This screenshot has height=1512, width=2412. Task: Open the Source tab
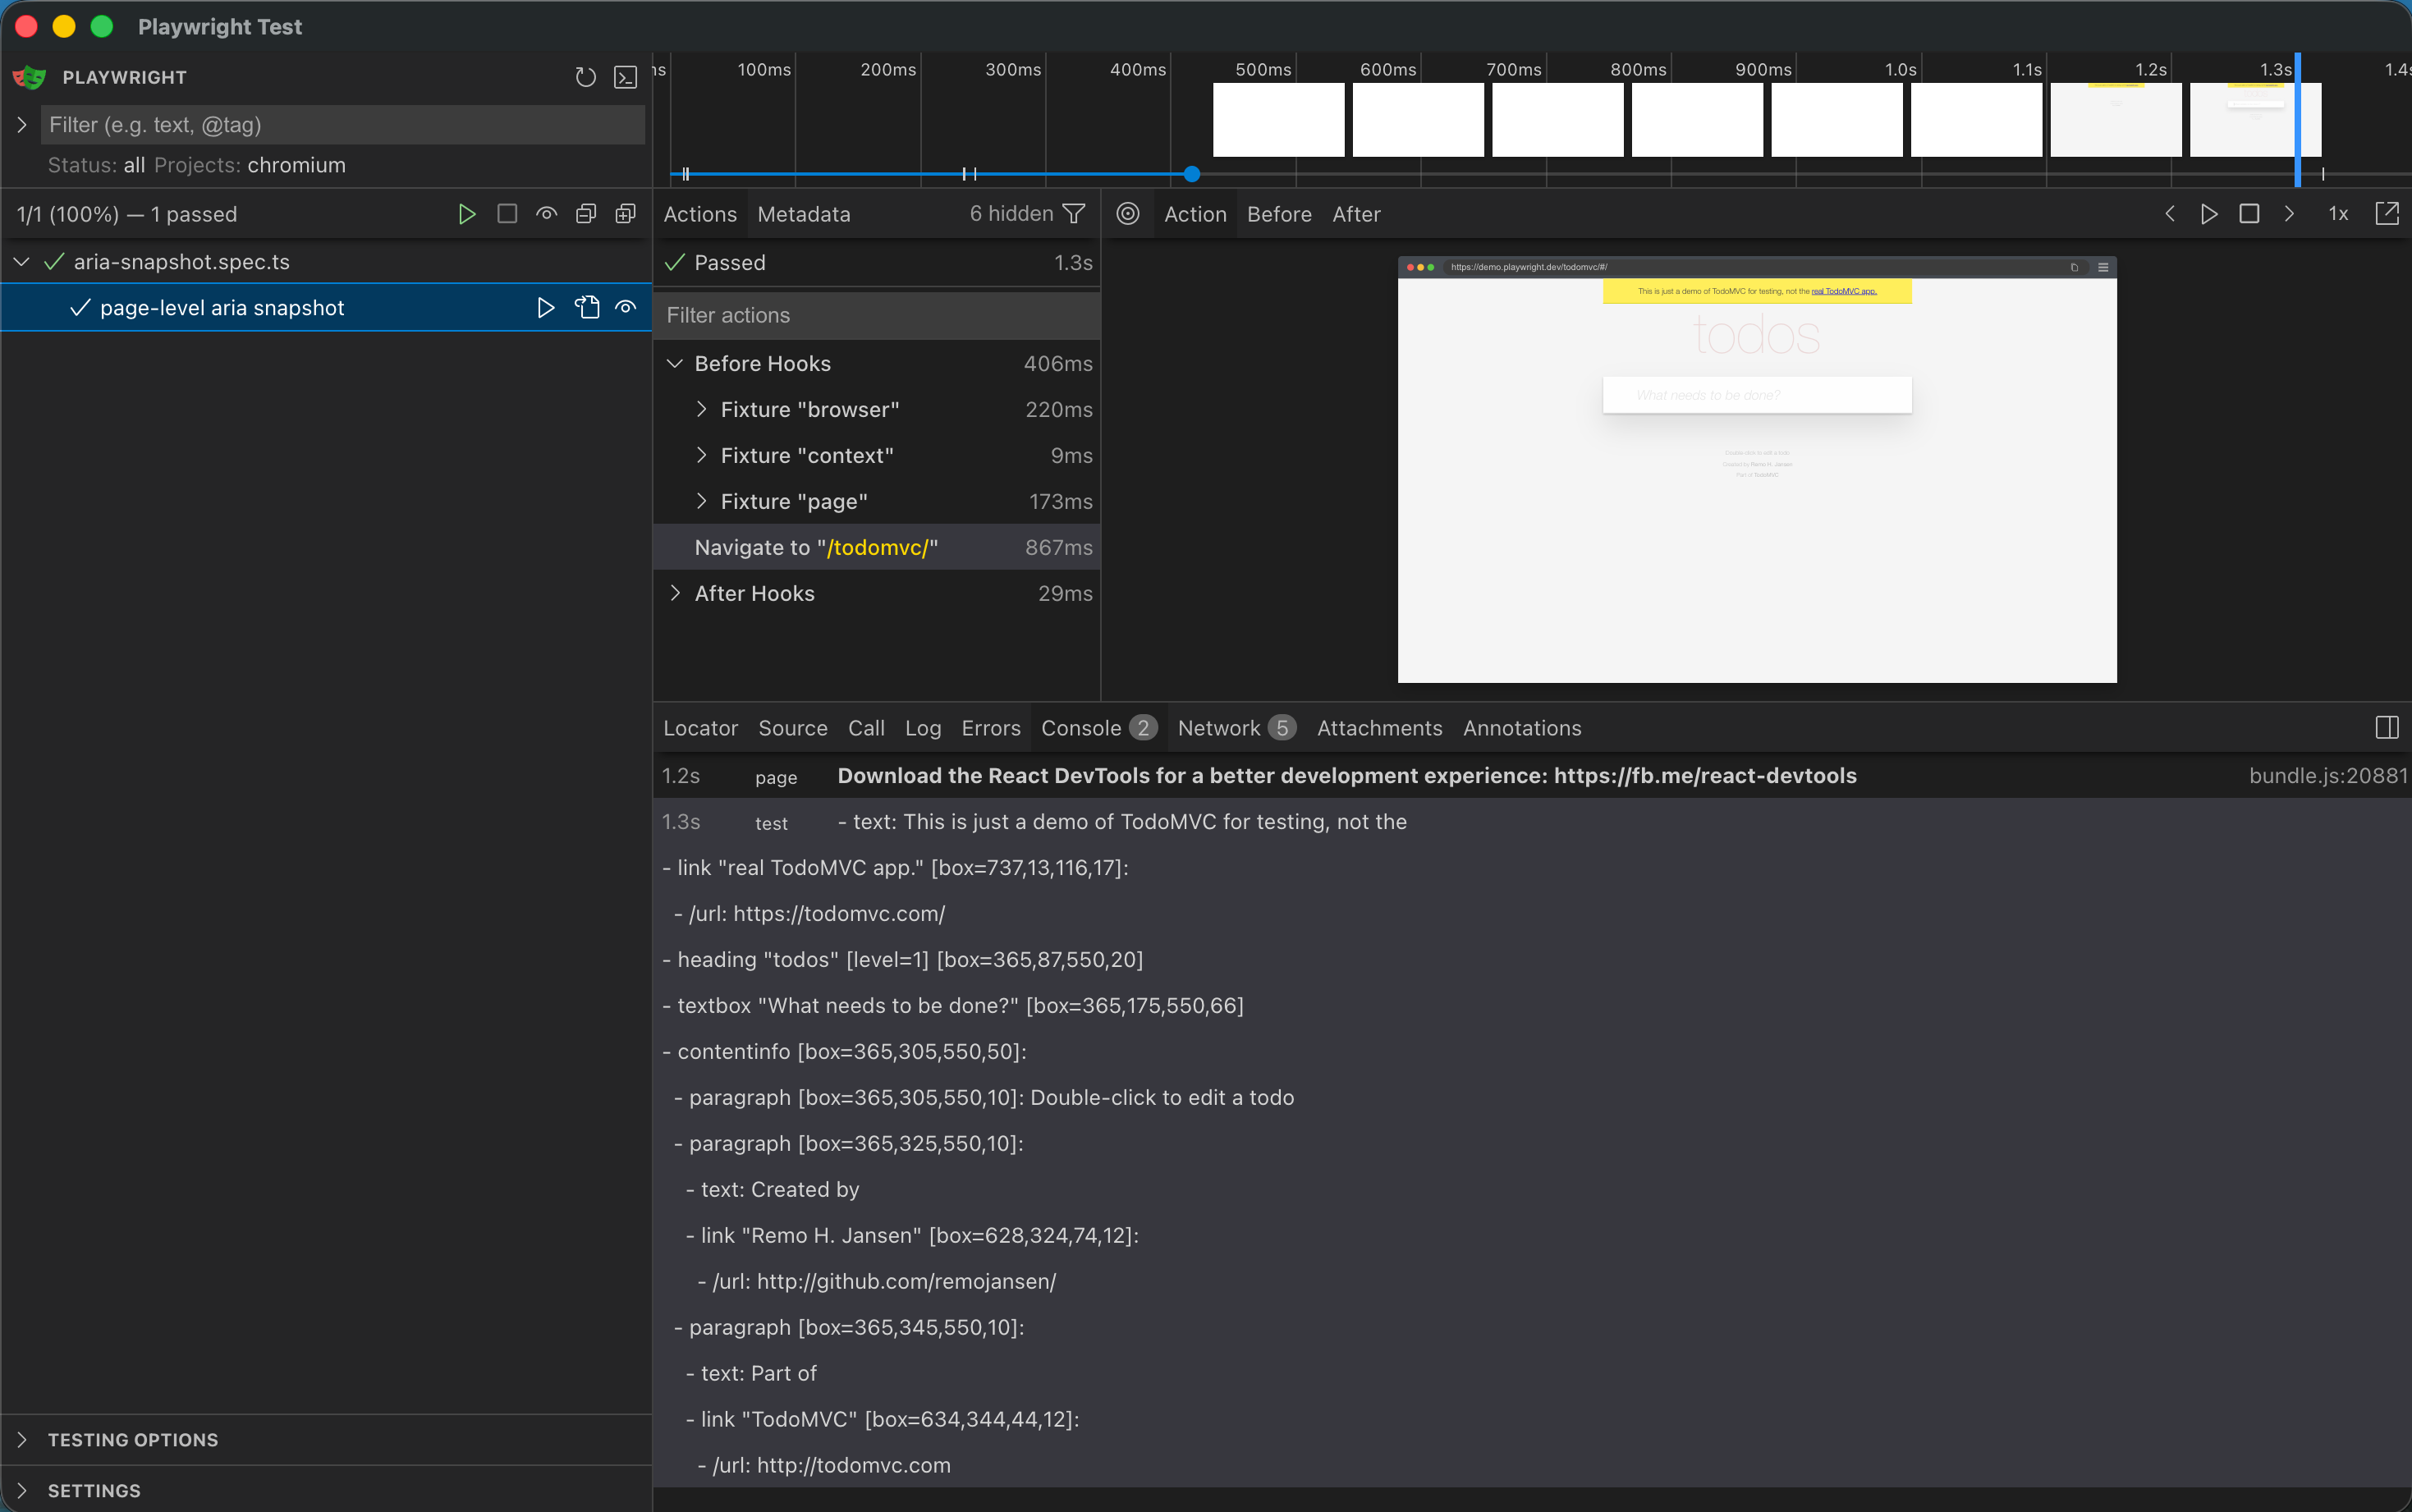[x=793, y=728]
